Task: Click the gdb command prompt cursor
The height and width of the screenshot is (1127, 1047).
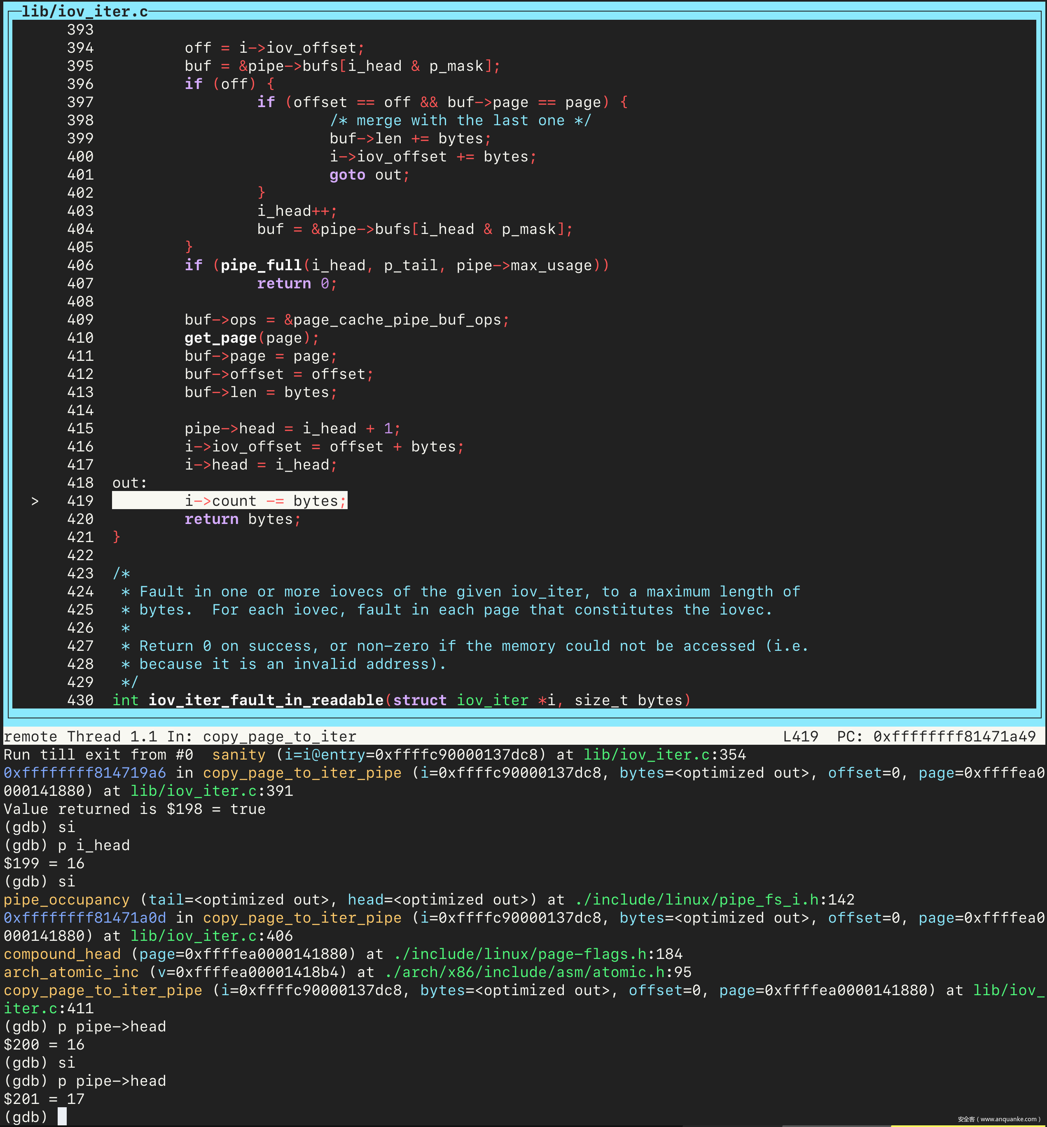Action: [62, 1117]
